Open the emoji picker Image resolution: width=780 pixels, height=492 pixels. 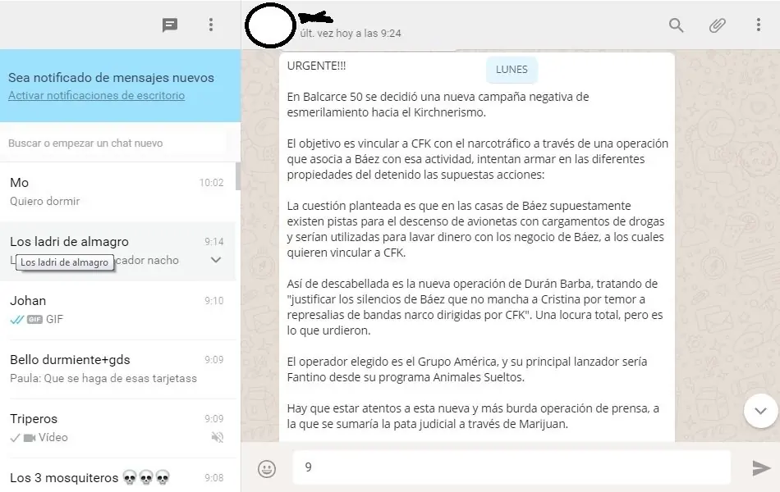268,467
